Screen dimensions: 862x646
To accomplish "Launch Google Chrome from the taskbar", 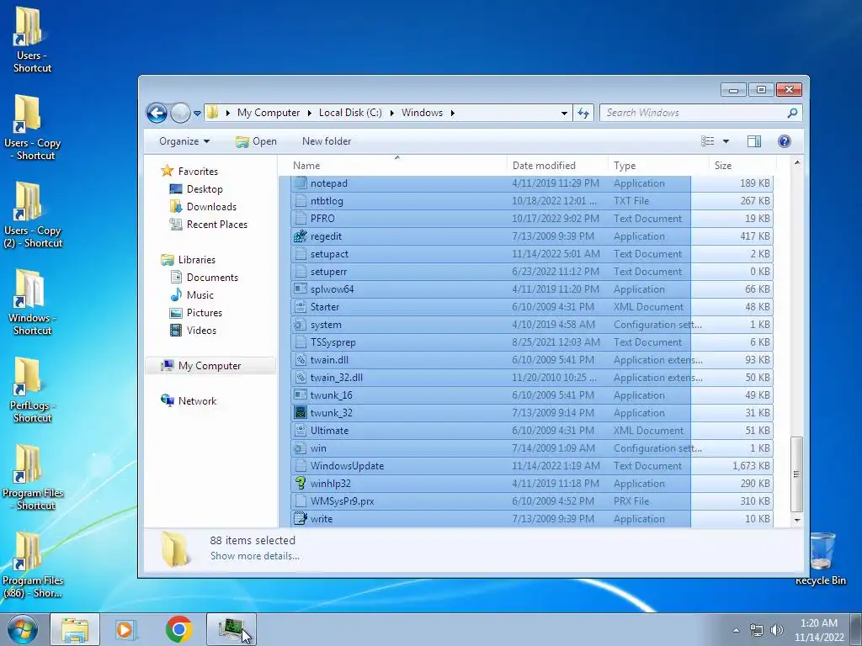I will tap(178, 629).
